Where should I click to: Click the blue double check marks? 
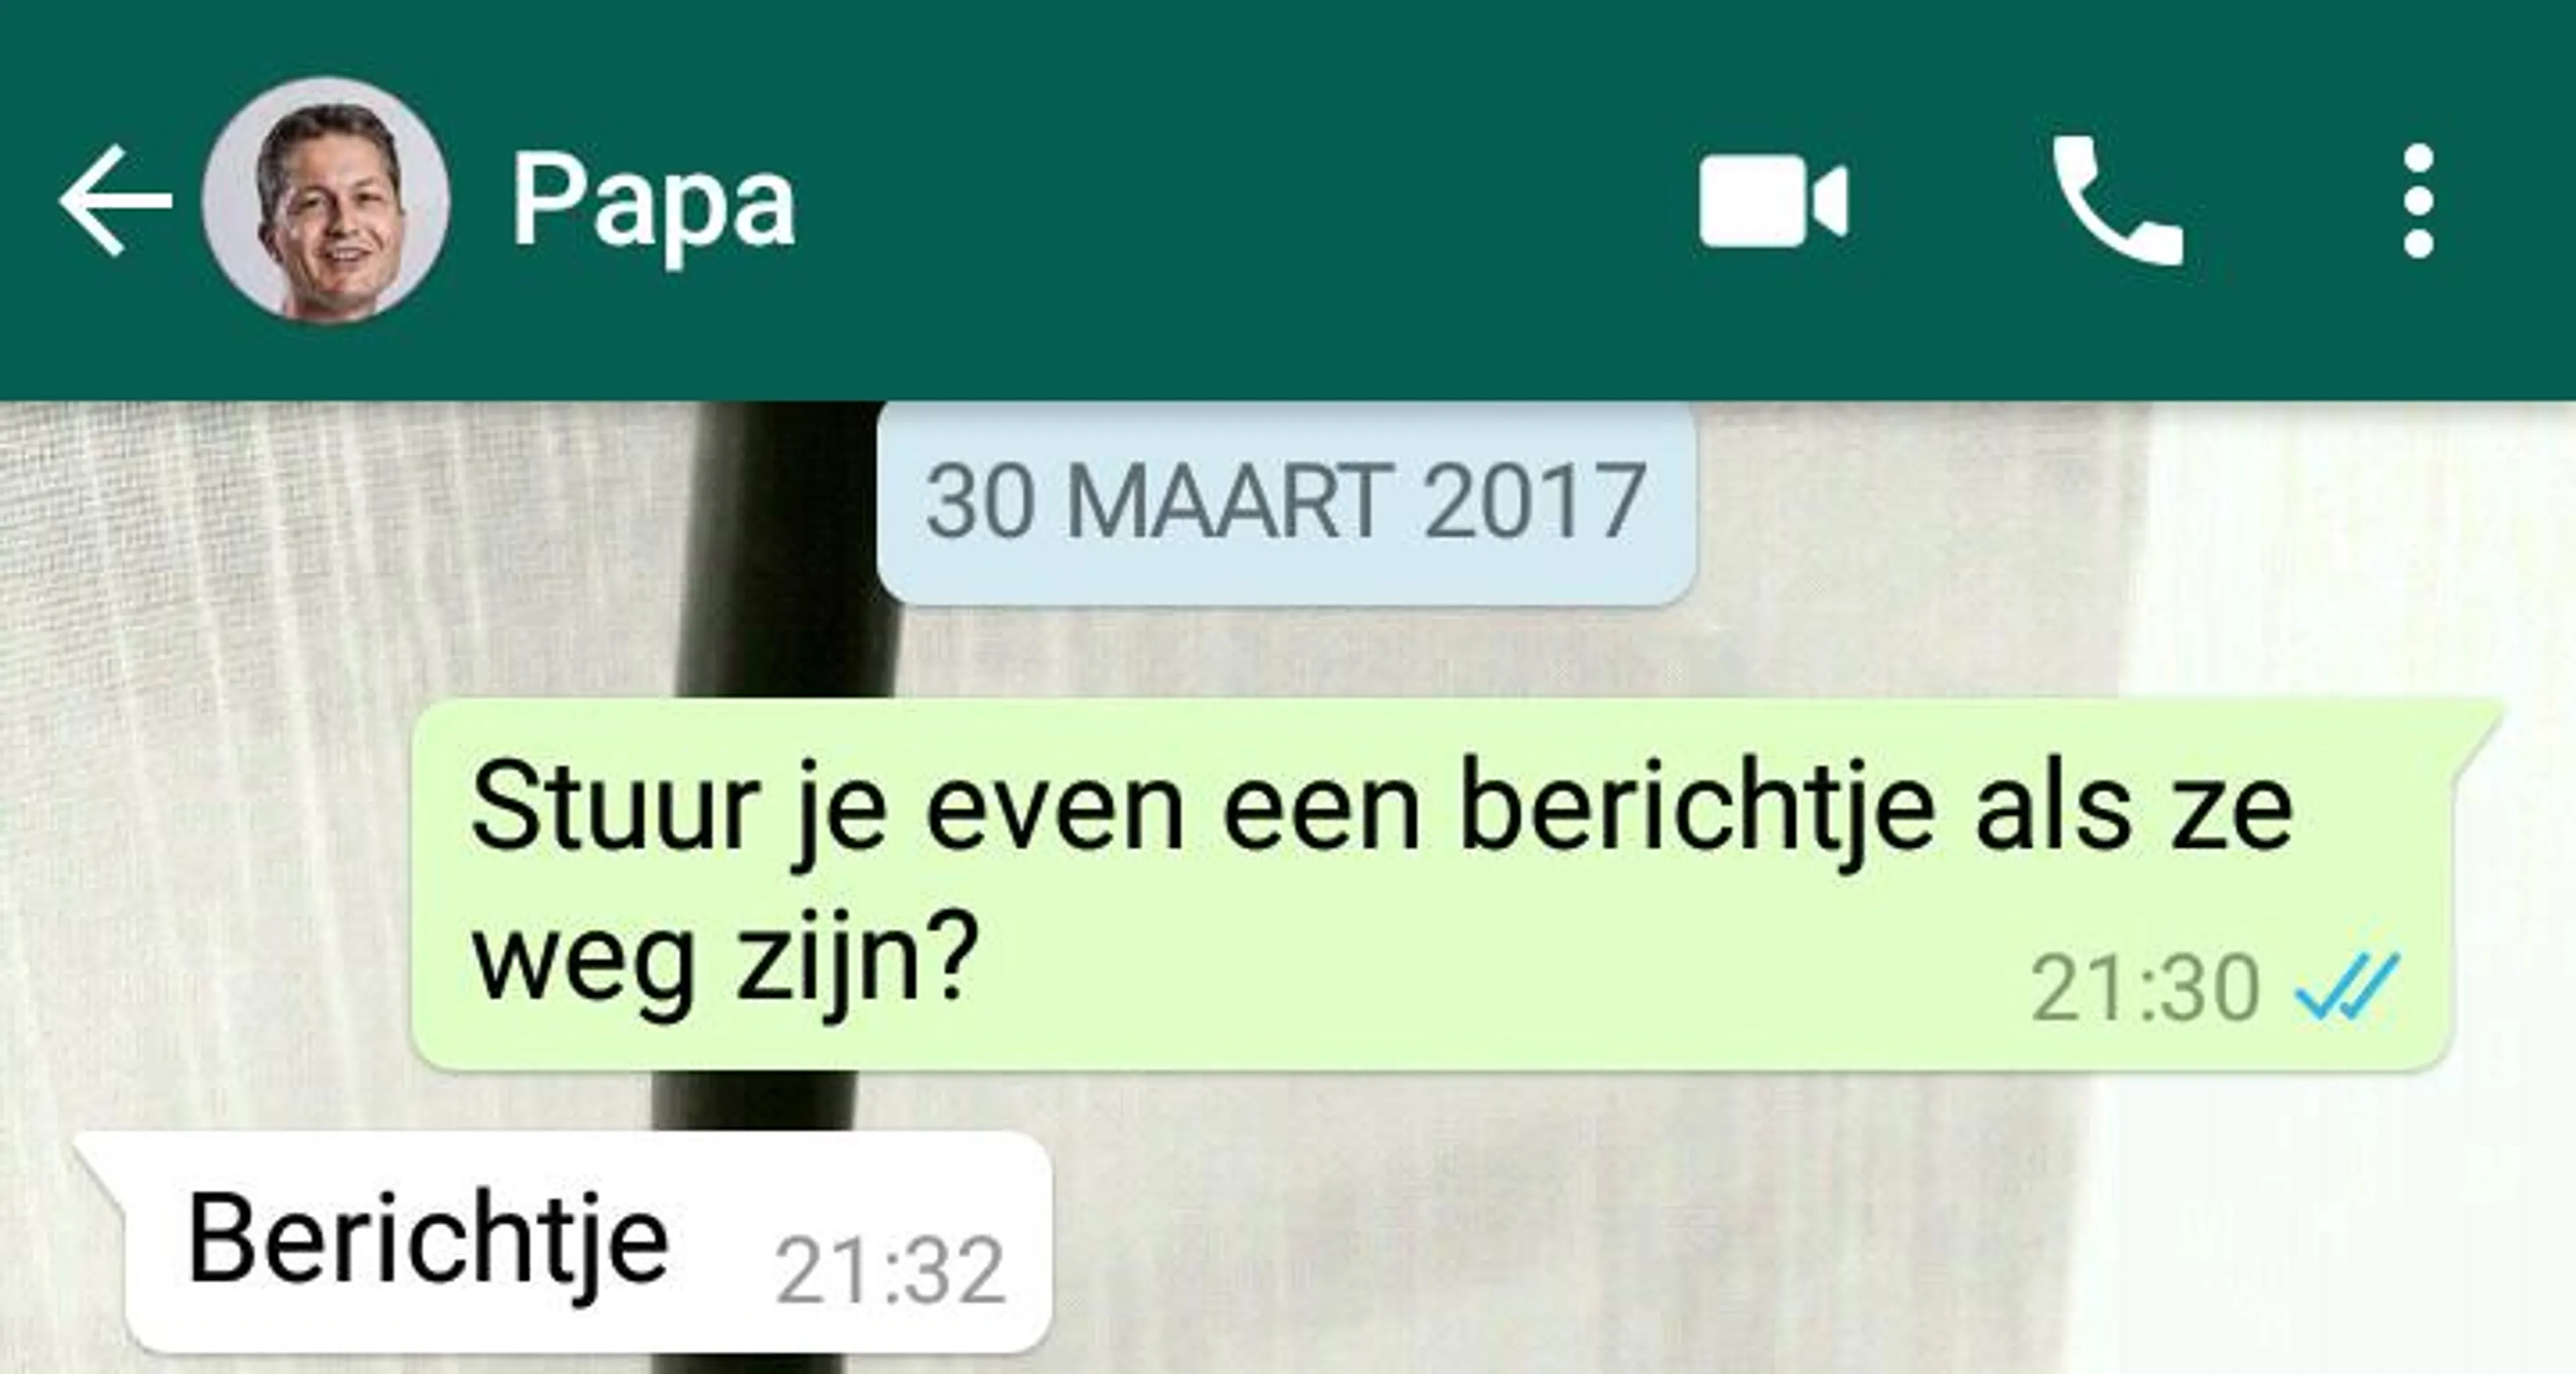point(2347,986)
